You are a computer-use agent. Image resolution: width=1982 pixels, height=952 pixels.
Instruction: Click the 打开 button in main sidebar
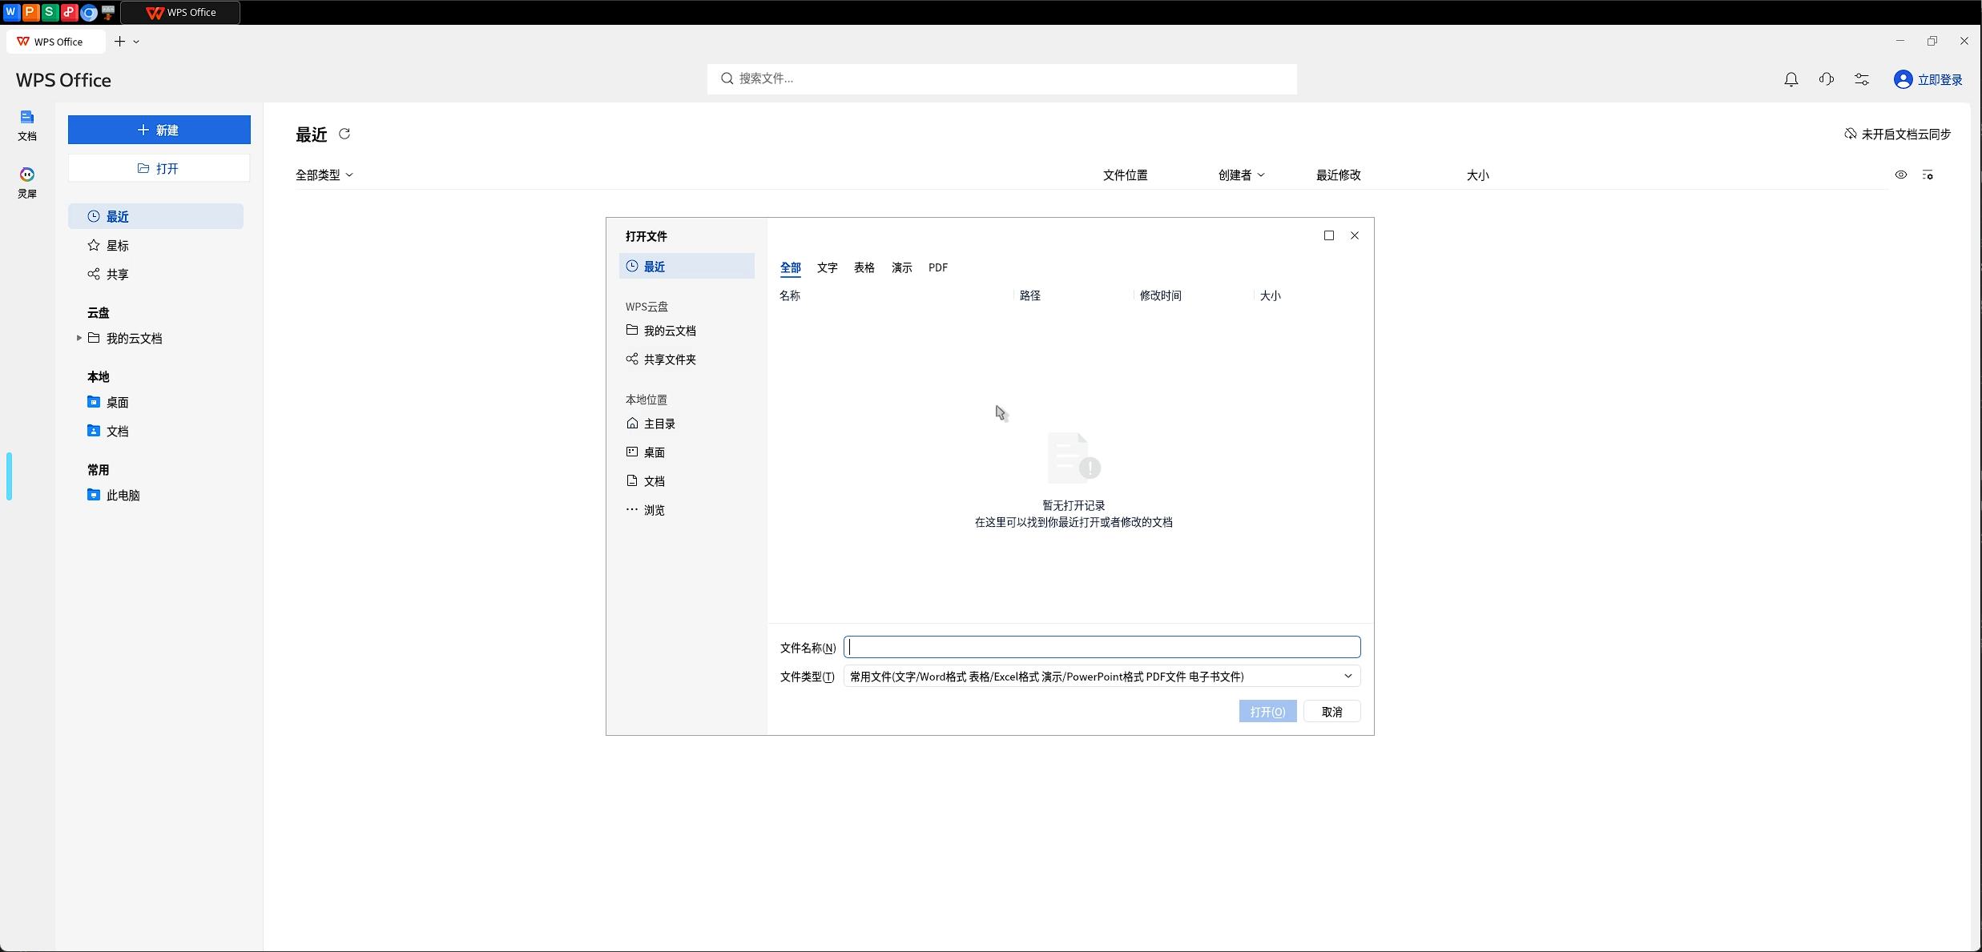[159, 168]
